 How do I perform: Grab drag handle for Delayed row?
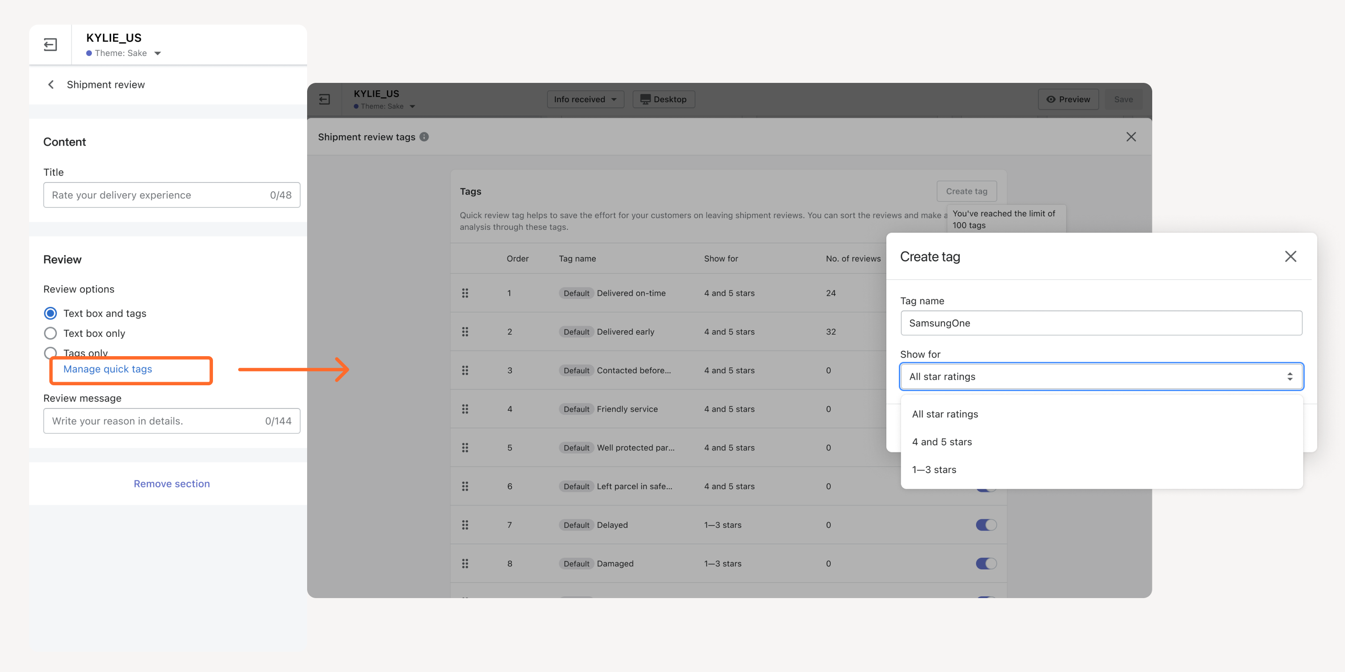pos(464,525)
